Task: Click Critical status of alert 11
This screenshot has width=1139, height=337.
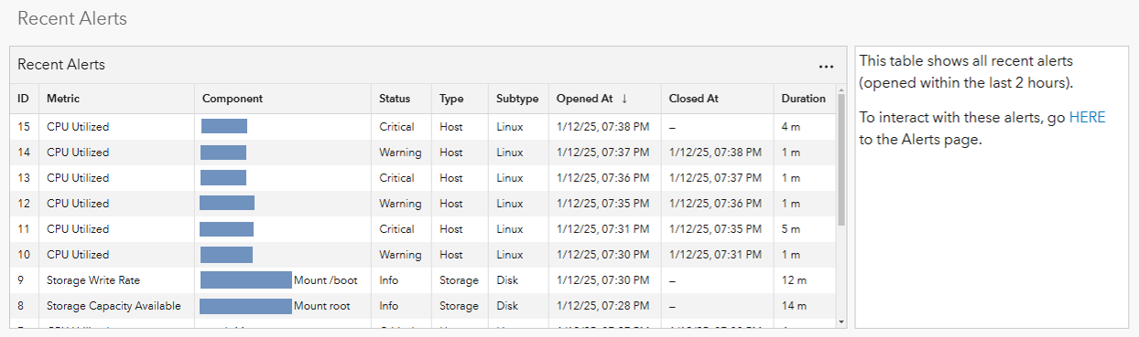Action: (x=396, y=229)
